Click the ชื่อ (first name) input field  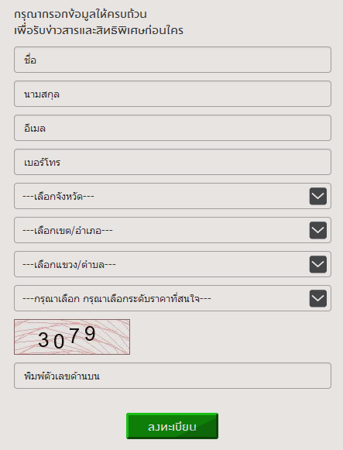(x=173, y=60)
